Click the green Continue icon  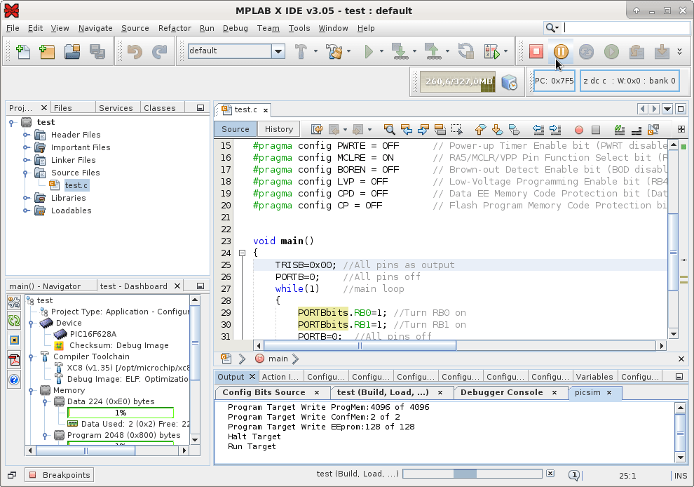611,51
